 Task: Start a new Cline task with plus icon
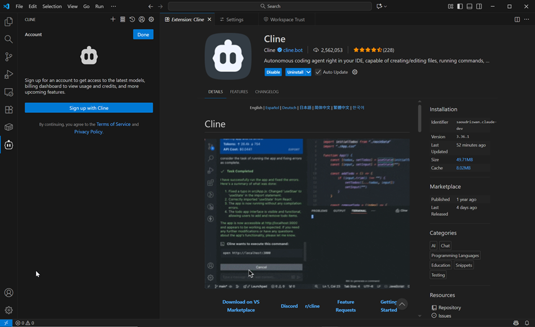(x=113, y=19)
